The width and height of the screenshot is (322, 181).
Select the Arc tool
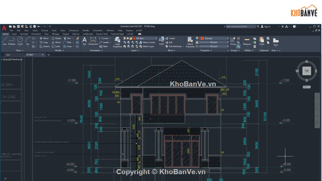pos(28,41)
